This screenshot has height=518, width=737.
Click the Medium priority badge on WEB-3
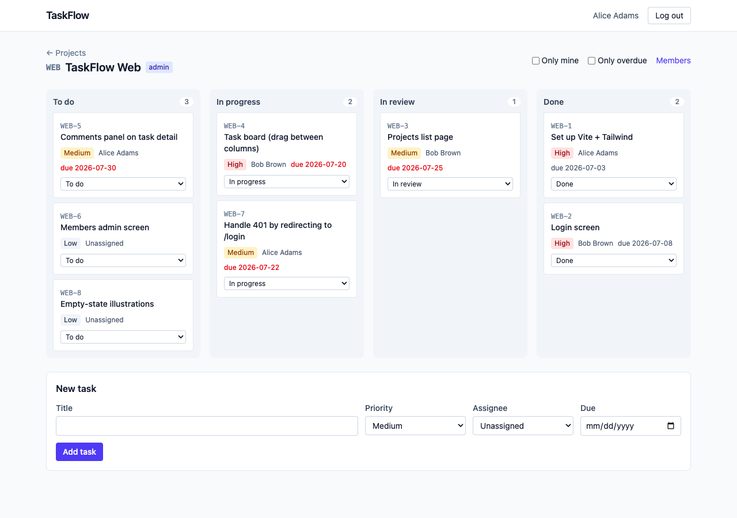[404, 153]
